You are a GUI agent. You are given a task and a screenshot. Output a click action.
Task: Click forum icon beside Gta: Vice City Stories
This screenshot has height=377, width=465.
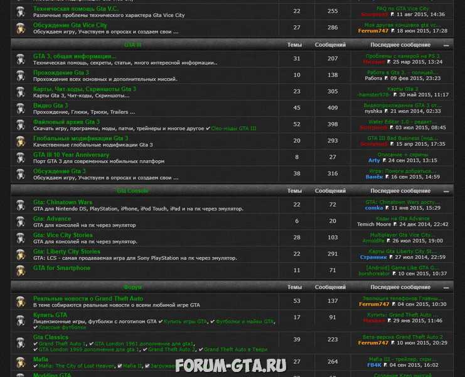click(21, 238)
